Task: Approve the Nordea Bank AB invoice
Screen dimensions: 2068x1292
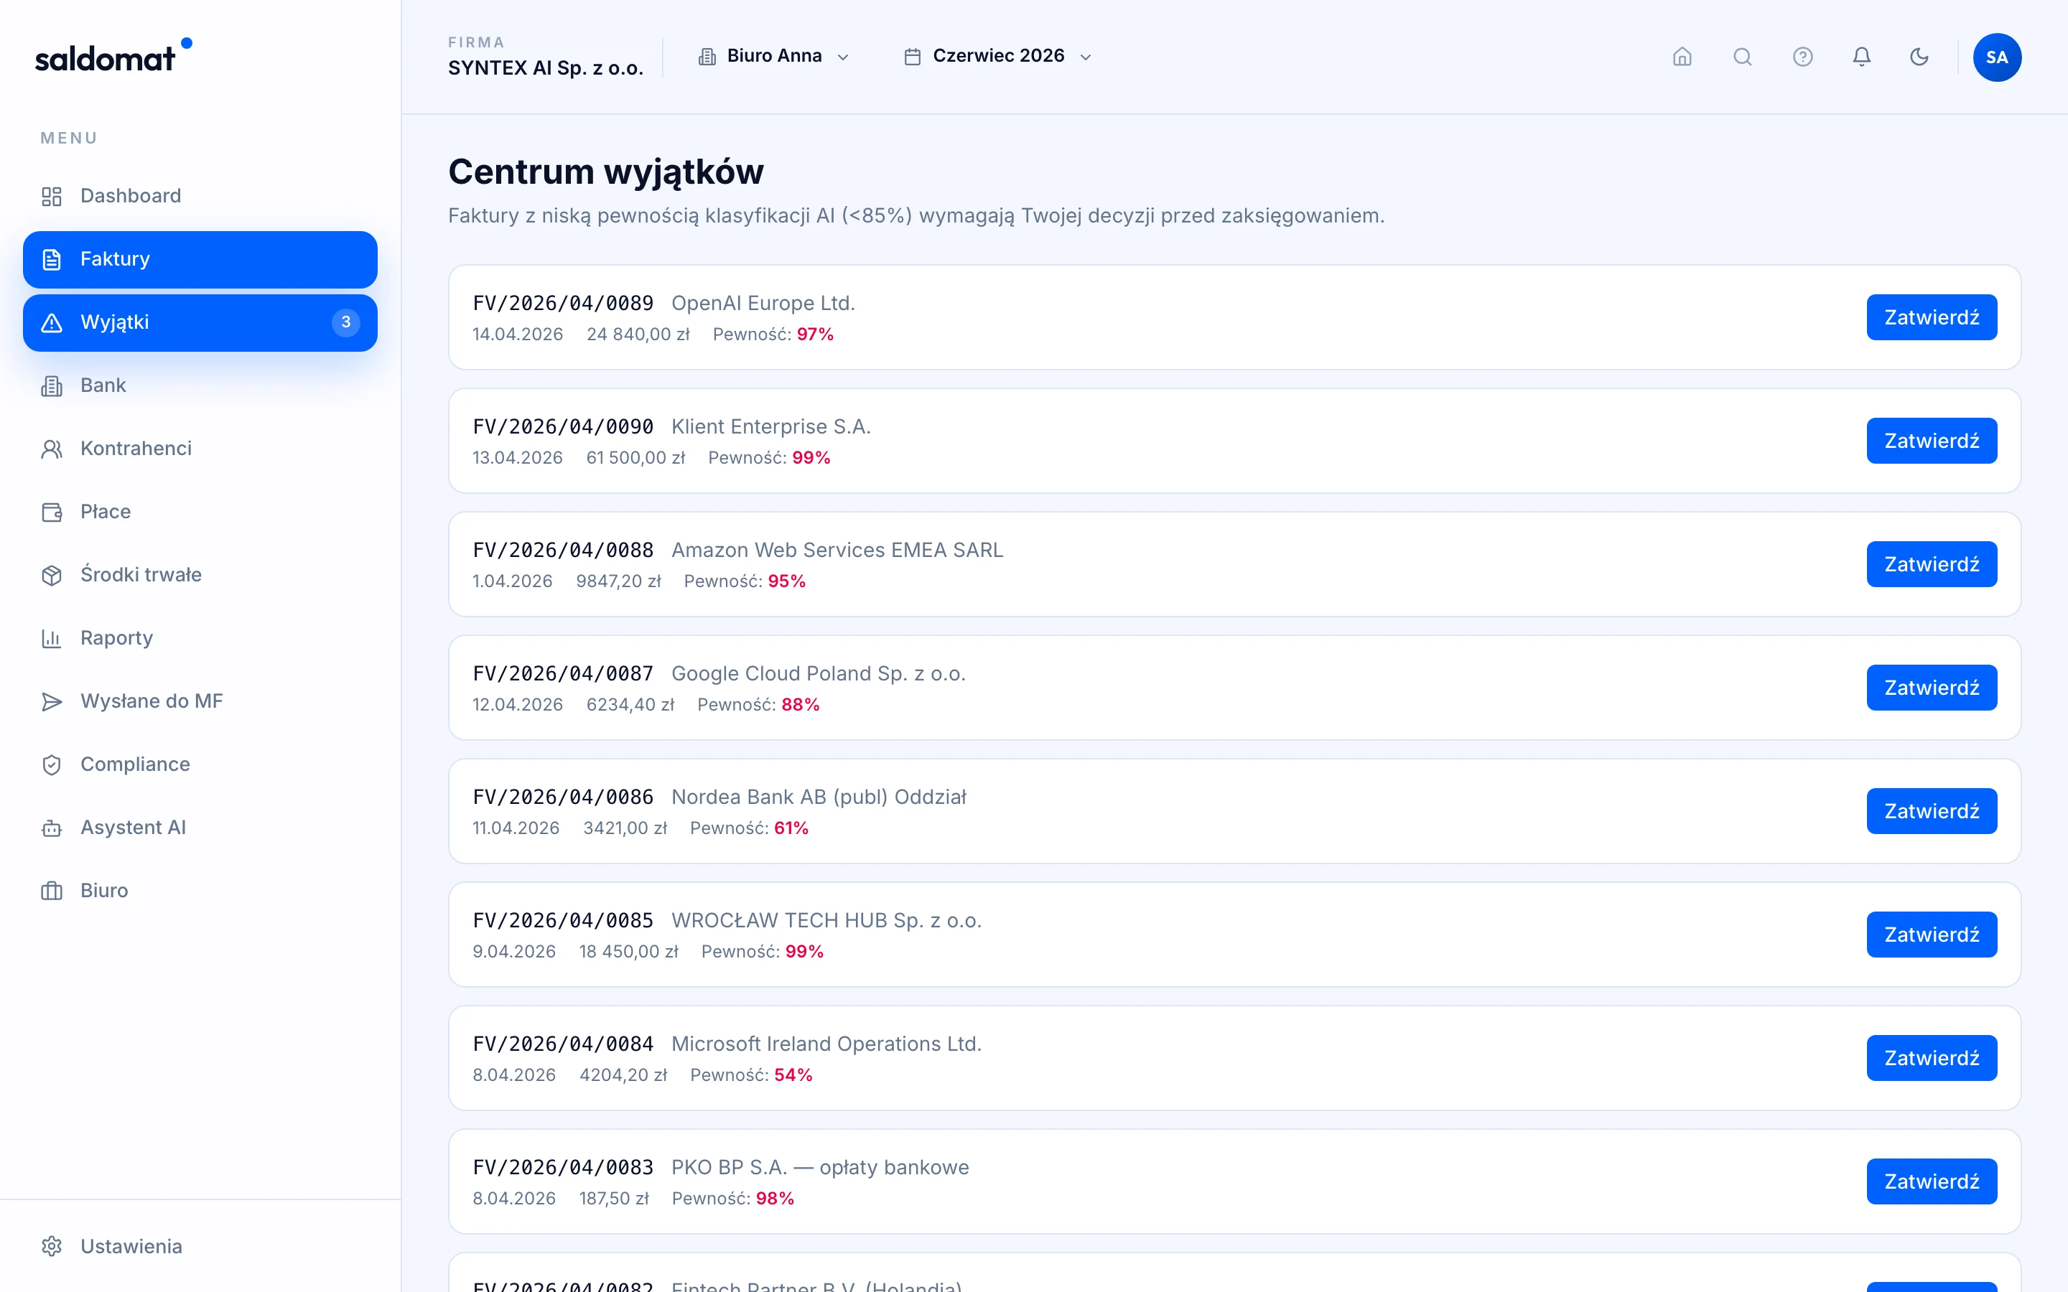Action: (1932, 812)
